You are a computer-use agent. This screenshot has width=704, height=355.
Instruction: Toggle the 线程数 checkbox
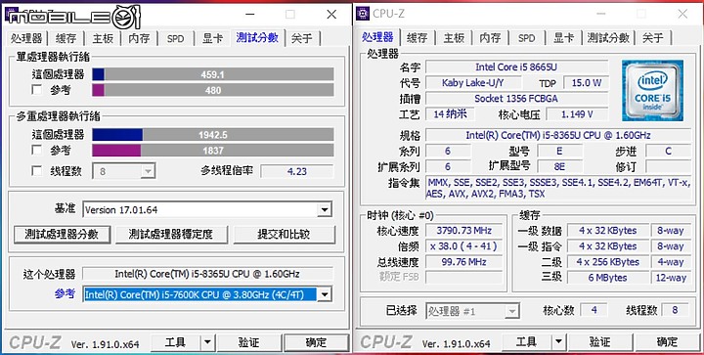(x=37, y=171)
